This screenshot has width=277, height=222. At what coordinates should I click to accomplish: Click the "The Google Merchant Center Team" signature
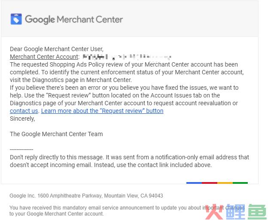(x=56, y=134)
